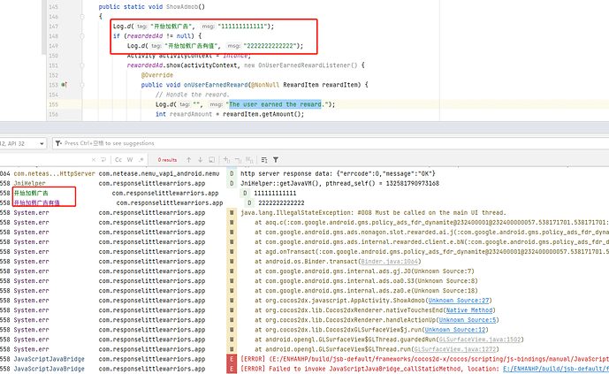
Task: Collapse the if block fold marker at line 148
Action: [82, 36]
